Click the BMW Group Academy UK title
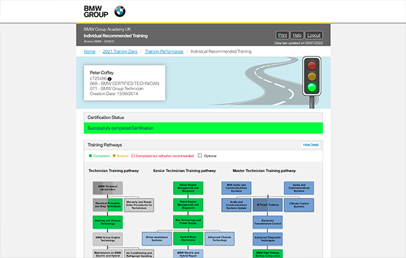406x258 pixels. point(107,29)
